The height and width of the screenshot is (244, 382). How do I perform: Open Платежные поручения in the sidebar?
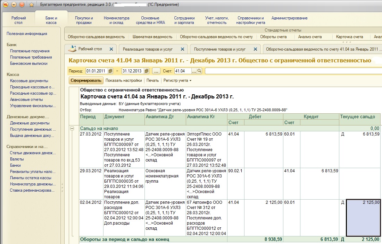click(30, 51)
